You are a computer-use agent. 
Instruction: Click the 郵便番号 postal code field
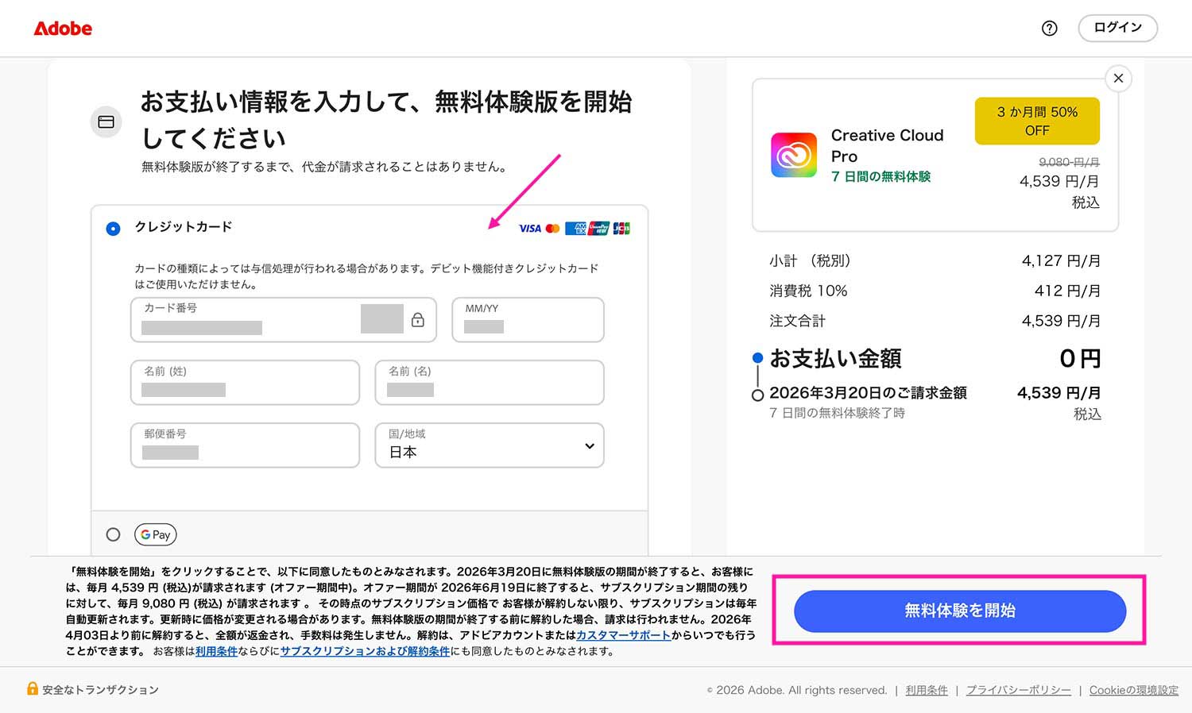pyautogui.click(x=245, y=445)
